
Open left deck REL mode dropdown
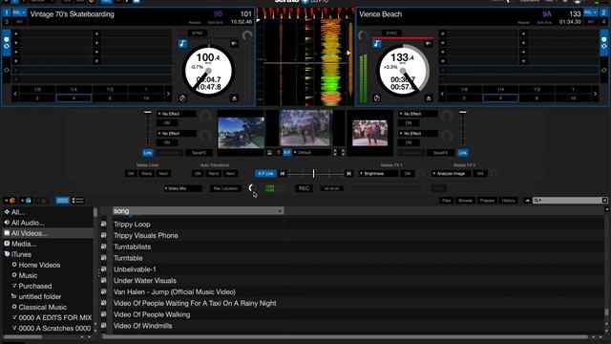pyautogui.click(x=19, y=12)
